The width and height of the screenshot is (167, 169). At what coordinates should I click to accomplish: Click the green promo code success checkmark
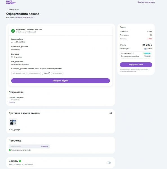pos(10,150)
